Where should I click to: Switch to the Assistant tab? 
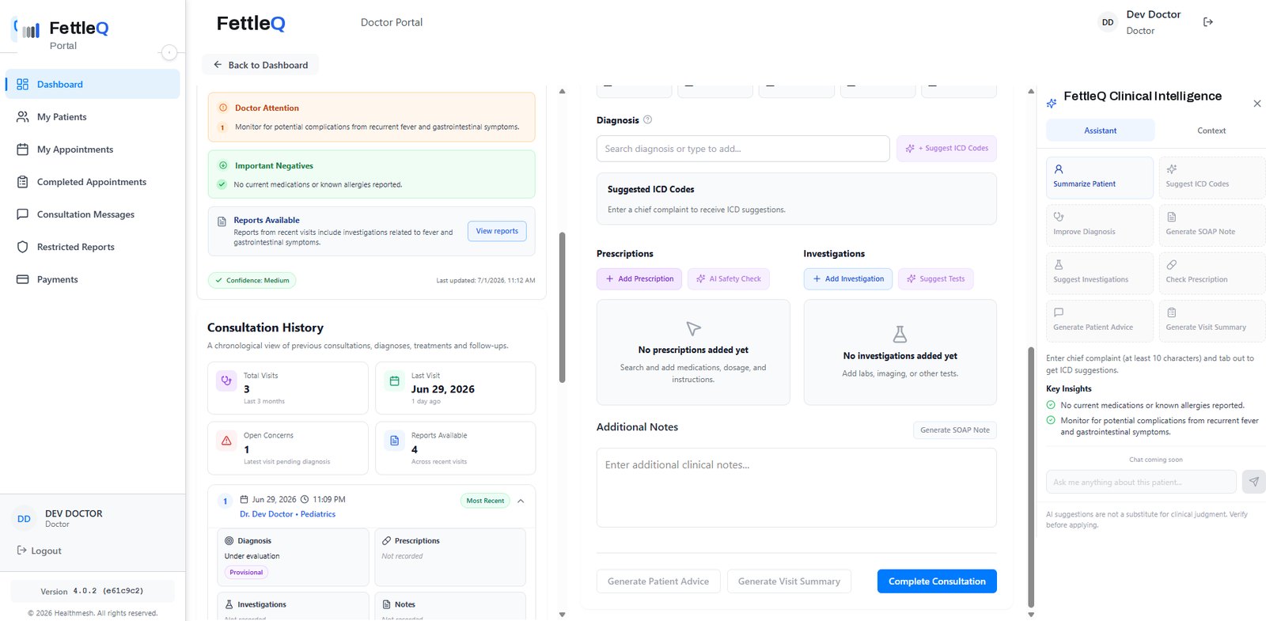click(x=1101, y=131)
